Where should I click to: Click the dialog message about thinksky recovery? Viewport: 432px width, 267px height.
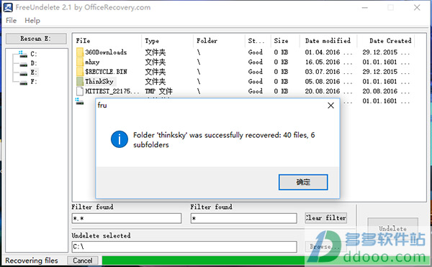pyautogui.click(x=224, y=140)
